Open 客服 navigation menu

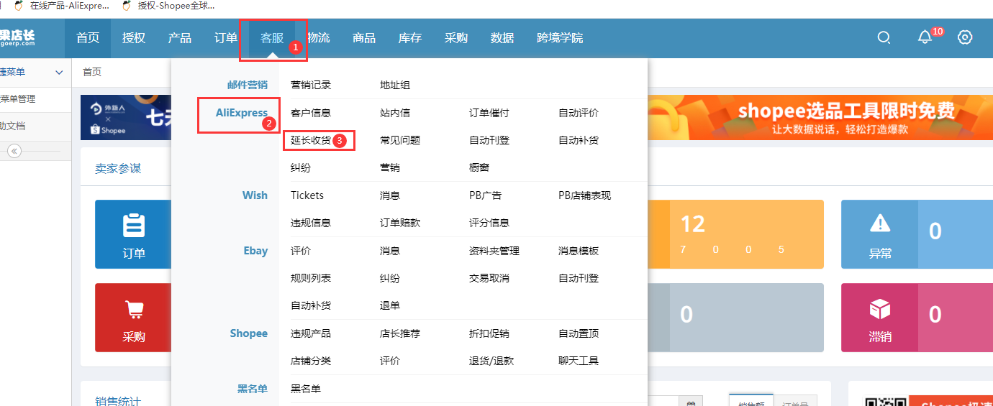coord(272,38)
